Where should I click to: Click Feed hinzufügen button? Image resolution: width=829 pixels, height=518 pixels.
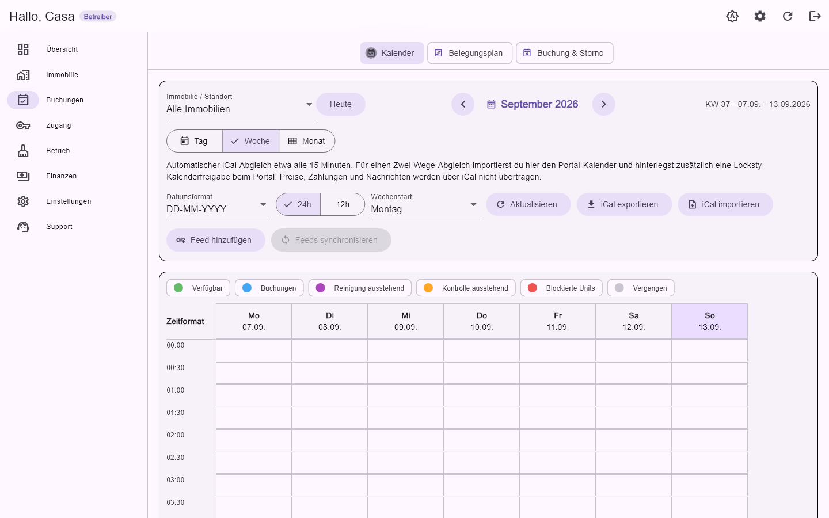(216, 240)
